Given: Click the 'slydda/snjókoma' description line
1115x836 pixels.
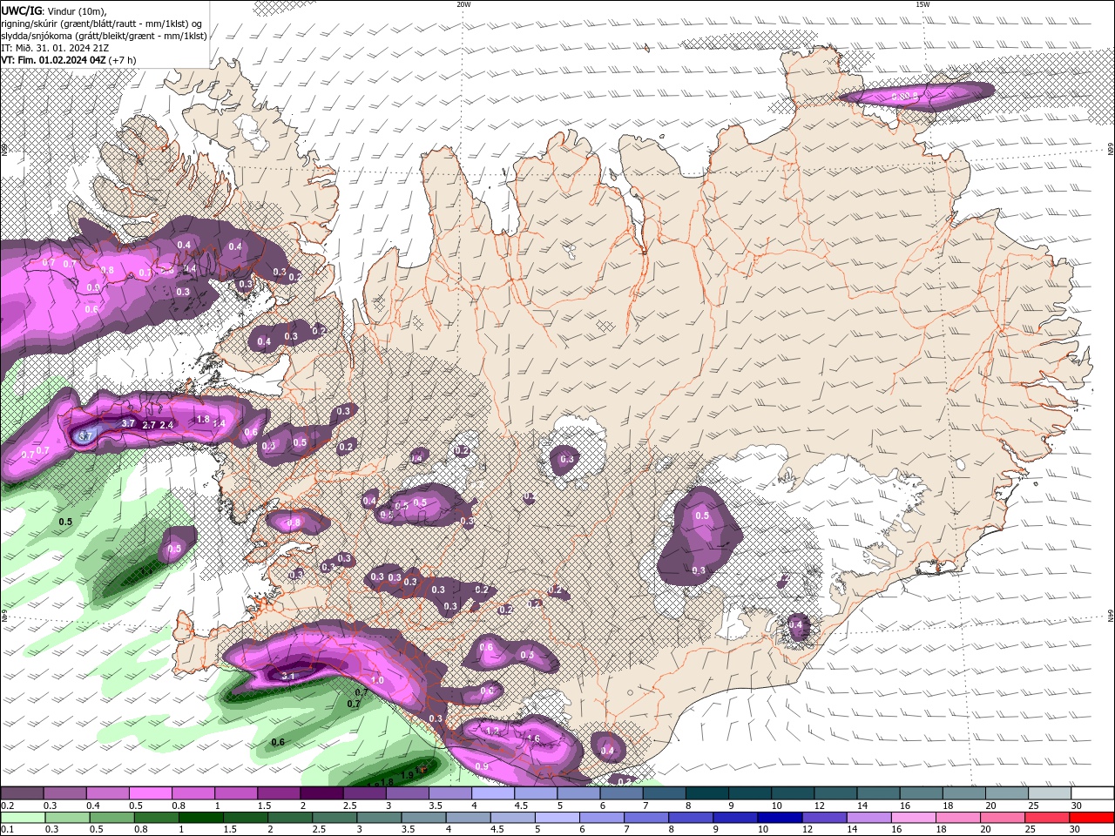Looking at the screenshot, I should pyautogui.click(x=104, y=36).
